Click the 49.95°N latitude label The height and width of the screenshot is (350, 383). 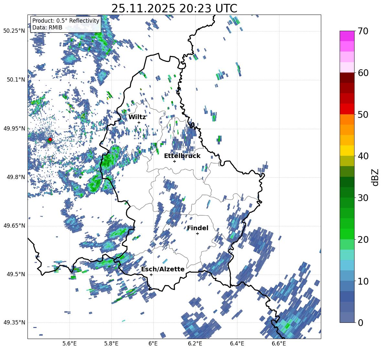click(x=14, y=129)
